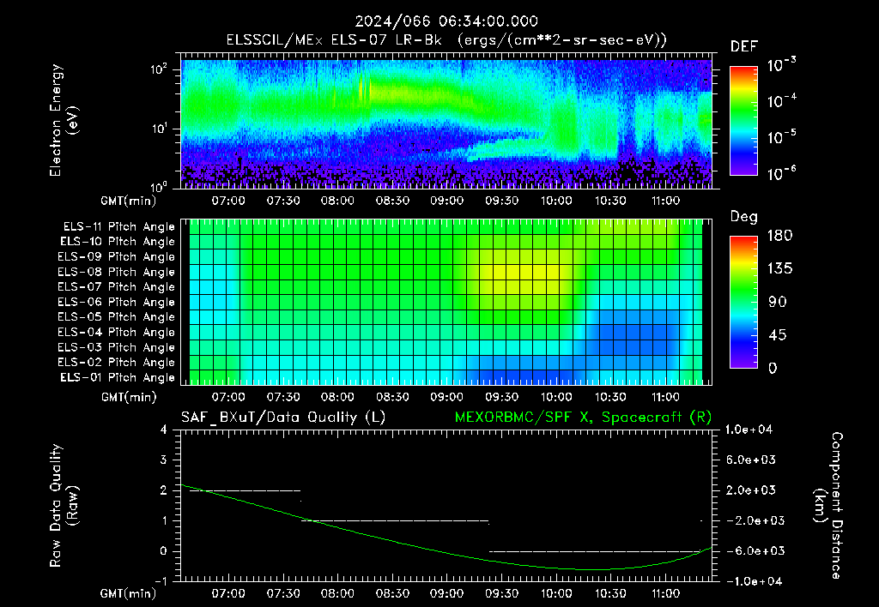Click the data quality segment at level 1
Image resolution: width=879 pixels, height=607 pixels.
tap(395, 520)
